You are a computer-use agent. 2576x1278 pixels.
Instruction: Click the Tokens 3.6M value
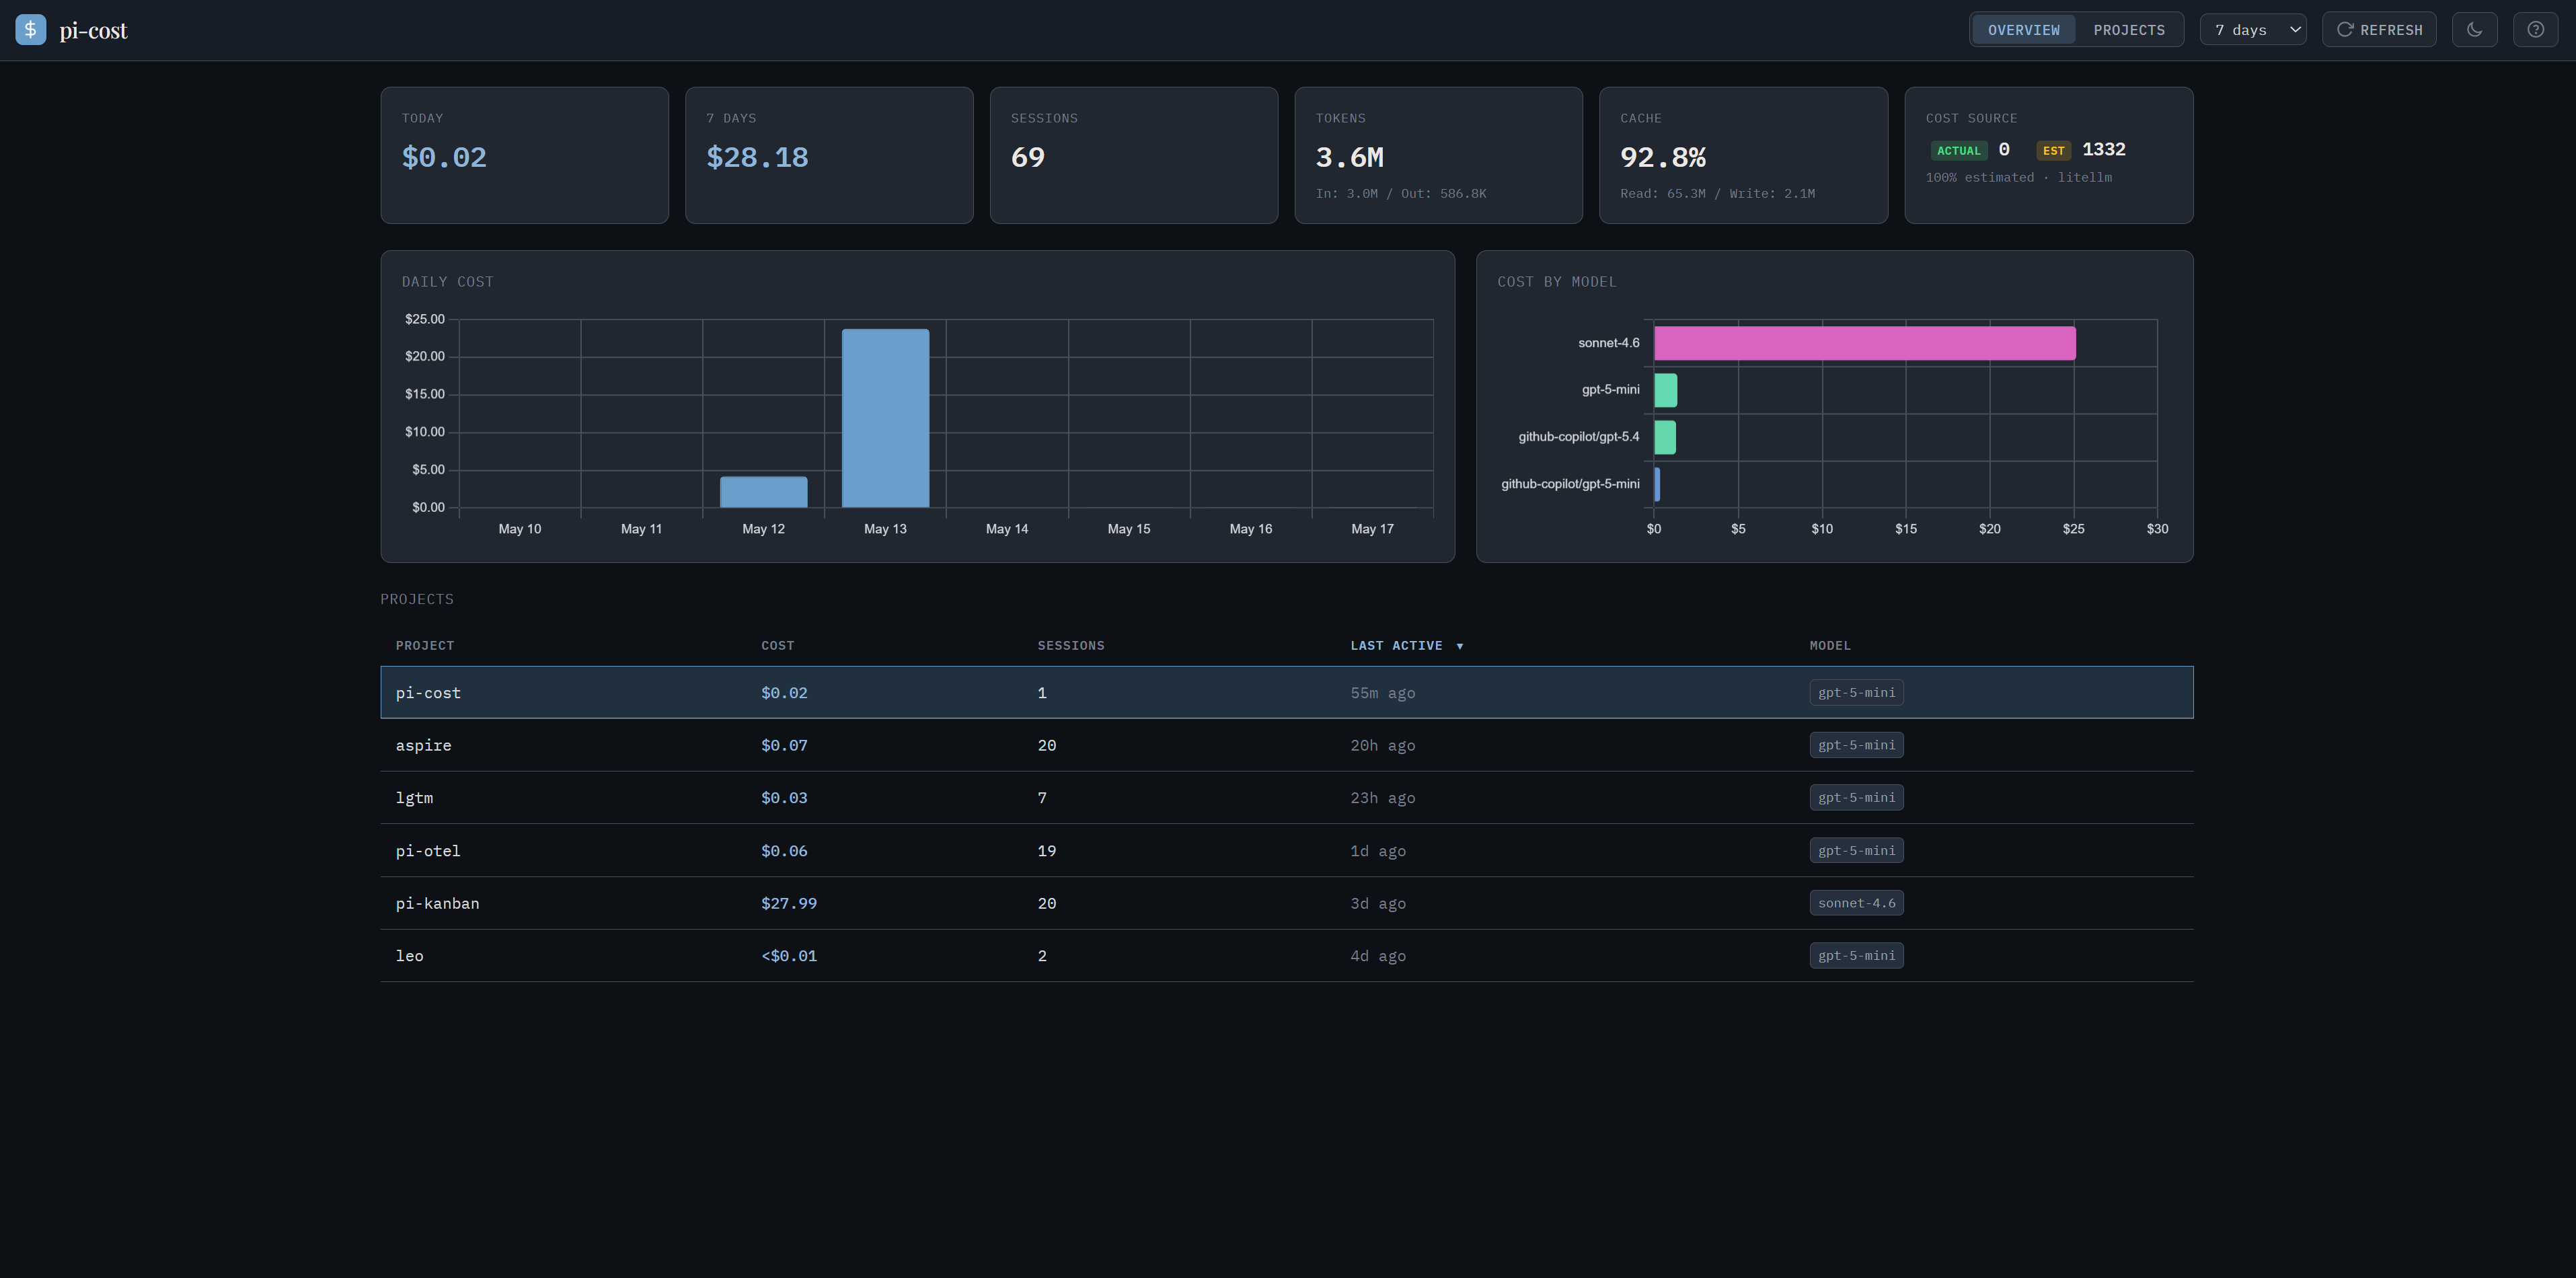tap(1349, 157)
